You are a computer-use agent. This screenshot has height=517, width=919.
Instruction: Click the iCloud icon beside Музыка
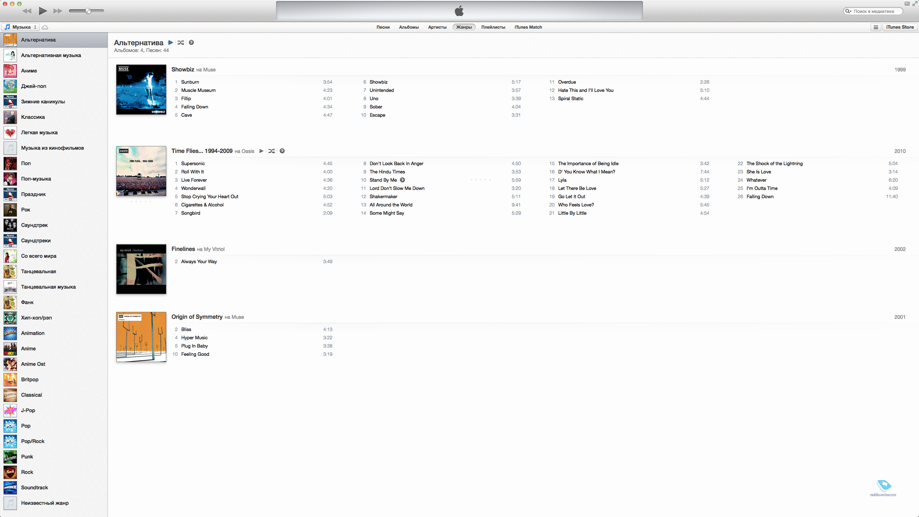pos(45,27)
